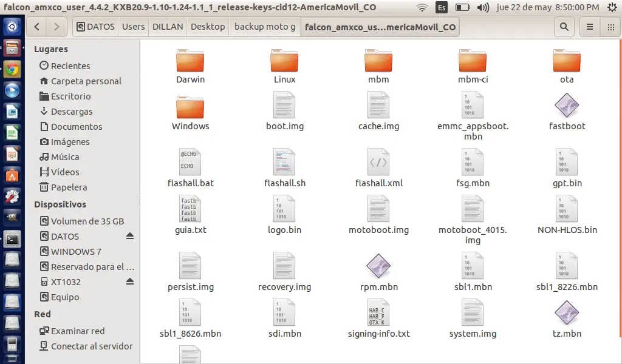Select sbl1.mbn file

point(473,272)
